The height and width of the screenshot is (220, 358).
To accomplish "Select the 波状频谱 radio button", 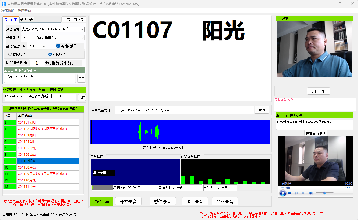I will [10, 54].
